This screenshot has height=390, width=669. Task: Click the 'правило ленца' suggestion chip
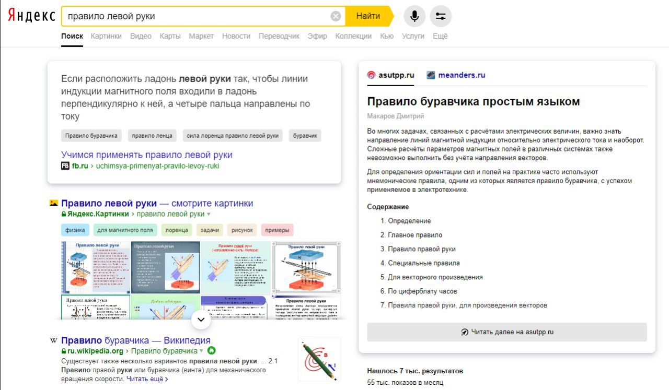152,136
